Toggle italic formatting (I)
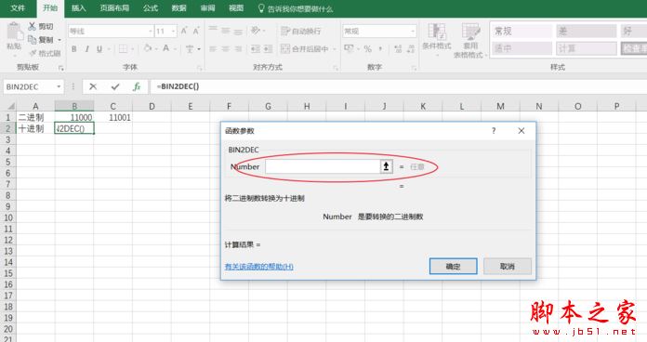This screenshot has width=647, height=342. 87,49
